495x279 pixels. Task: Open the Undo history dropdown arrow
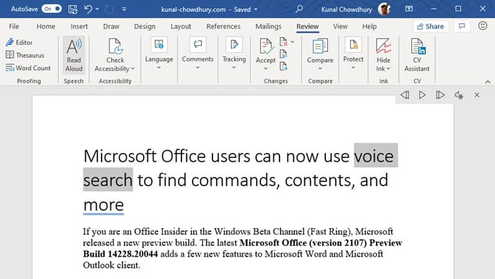[97, 9]
